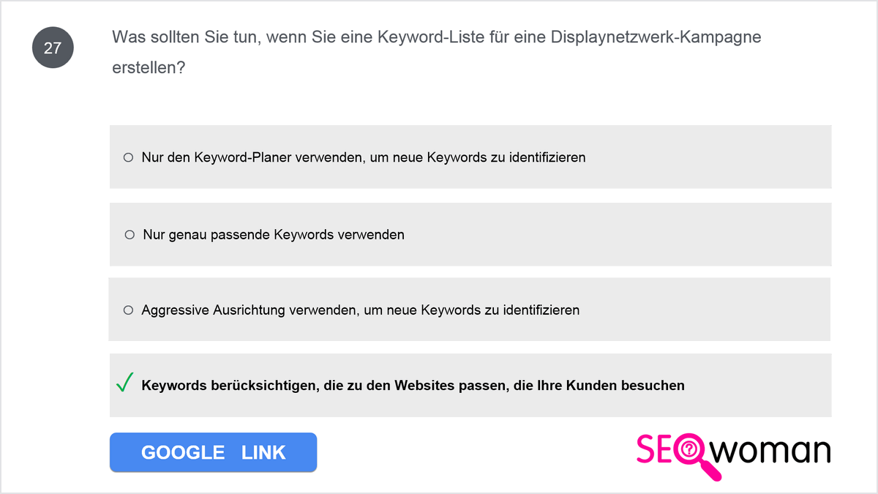Open the blue GOOGLE LINK button
Screen dimensions: 878x494
[x=213, y=452]
